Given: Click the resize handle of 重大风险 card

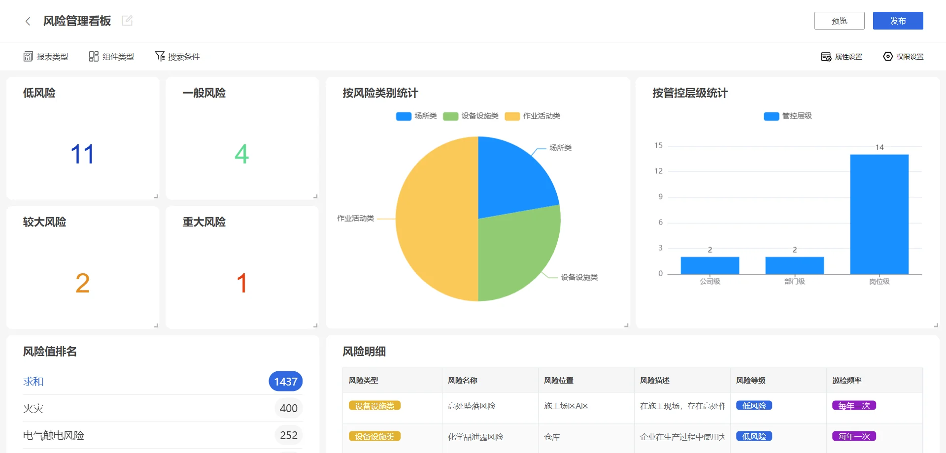Looking at the screenshot, I should pos(315,325).
